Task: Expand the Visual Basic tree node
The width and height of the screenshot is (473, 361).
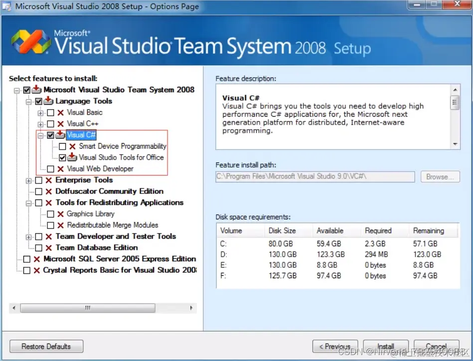Action: tap(40, 113)
